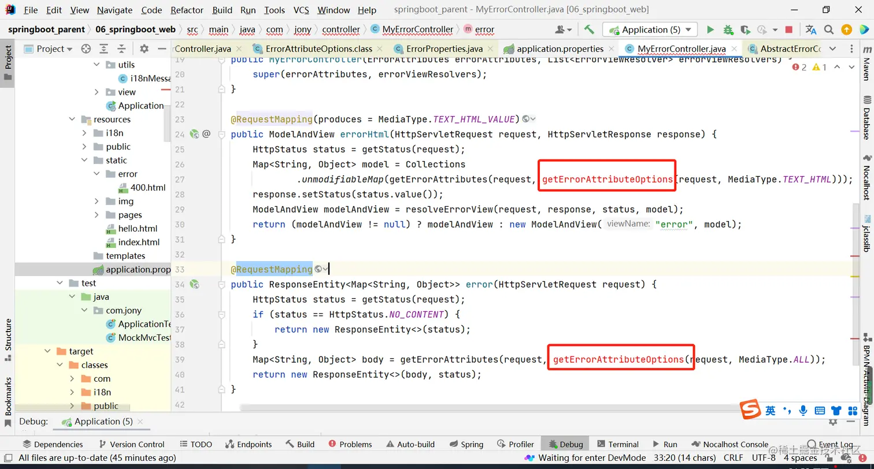Screen dimensions: 874x469
Task: Collapse the static folder
Action: 84,160
